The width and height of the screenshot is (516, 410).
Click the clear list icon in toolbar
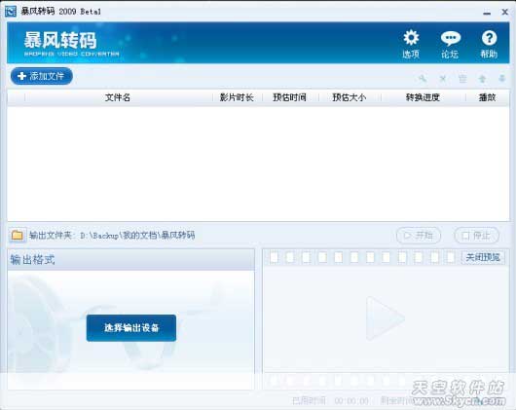(462, 78)
